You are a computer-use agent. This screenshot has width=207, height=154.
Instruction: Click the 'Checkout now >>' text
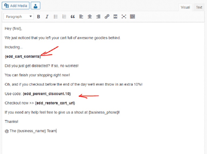(x=19, y=103)
